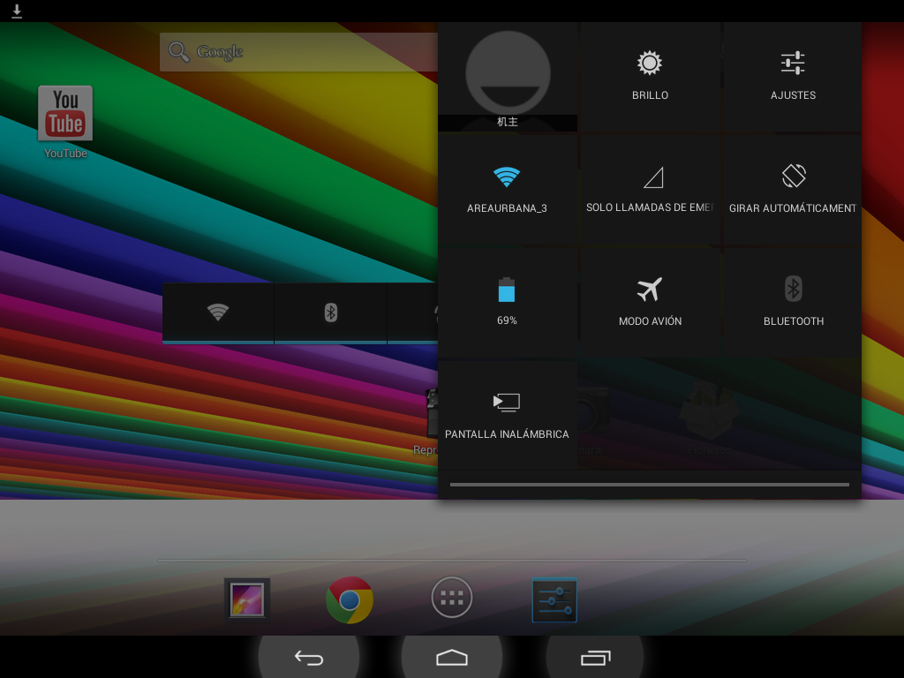Launch Chrome browser from dock
Image resolution: width=904 pixels, height=678 pixels.
(350, 600)
